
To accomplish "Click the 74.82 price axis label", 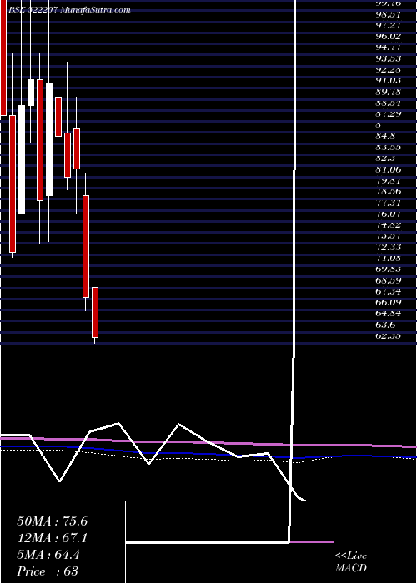I will click(389, 224).
